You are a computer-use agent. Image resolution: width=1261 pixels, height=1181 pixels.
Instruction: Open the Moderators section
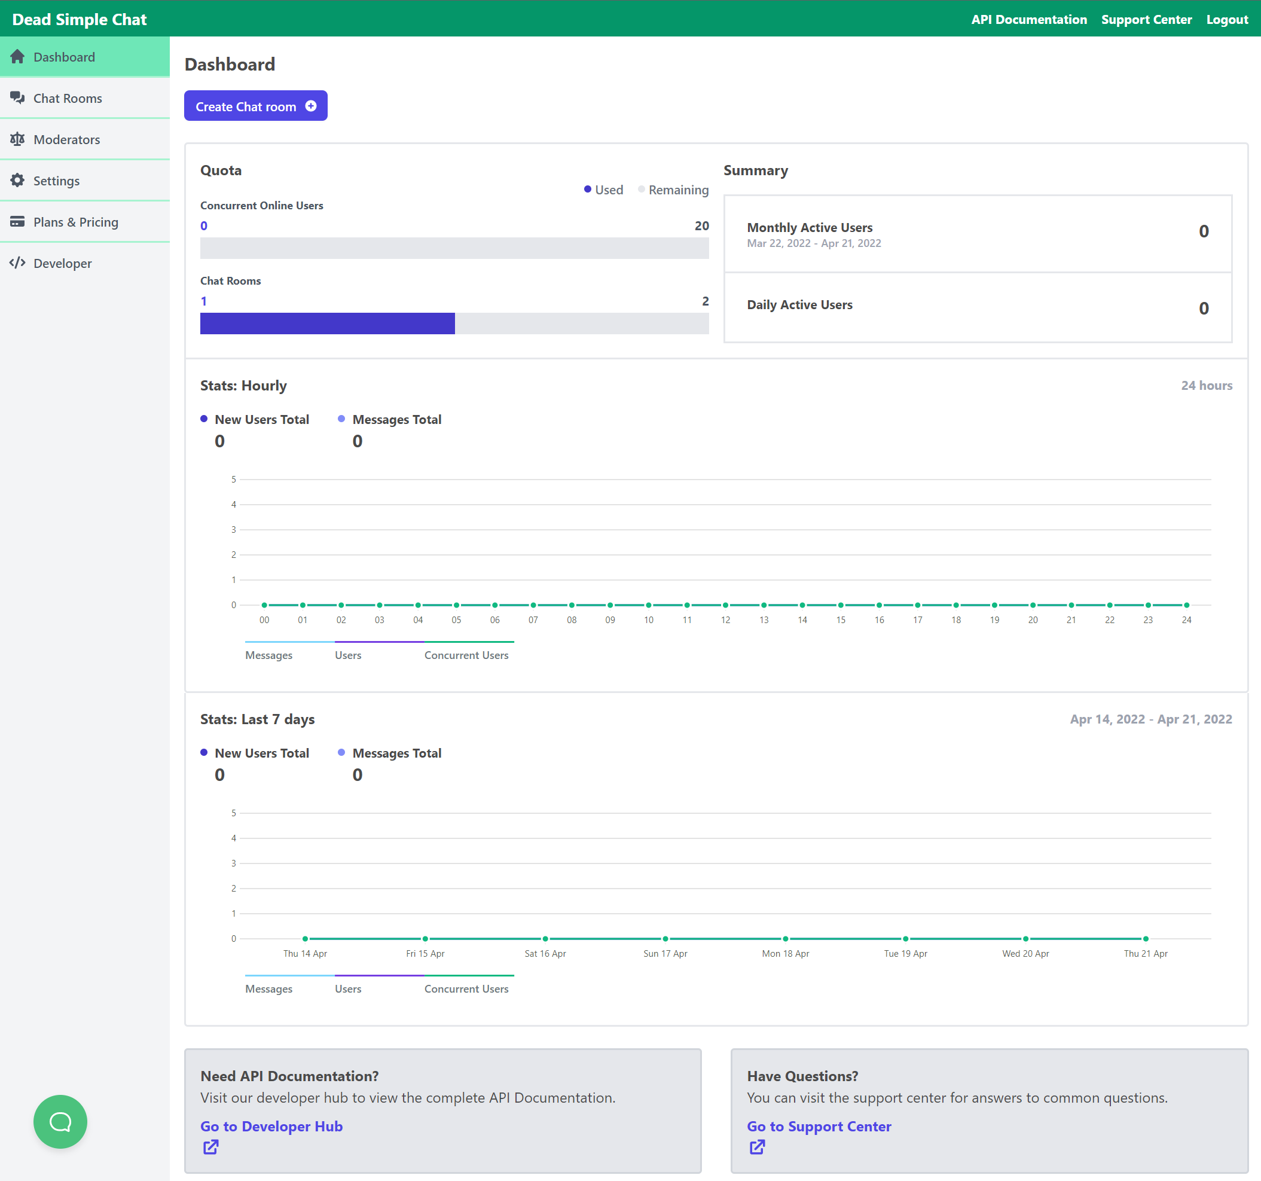point(85,139)
